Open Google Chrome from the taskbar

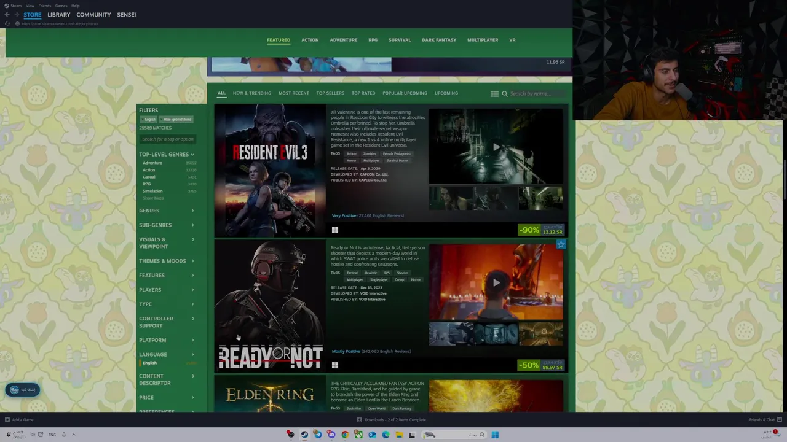(x=345, y=435)
